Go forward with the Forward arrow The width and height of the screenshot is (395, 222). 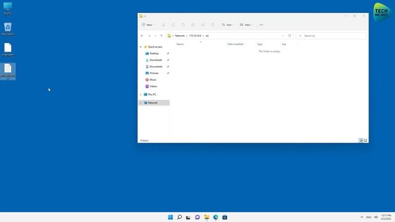(149, 36)
